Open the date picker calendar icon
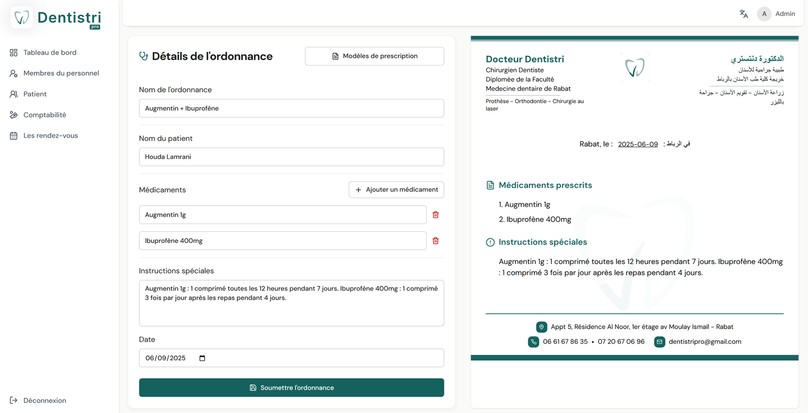808x413 pixels. [x=202, y=358]
